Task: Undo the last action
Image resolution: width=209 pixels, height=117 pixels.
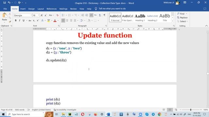Action: point(9,3)
